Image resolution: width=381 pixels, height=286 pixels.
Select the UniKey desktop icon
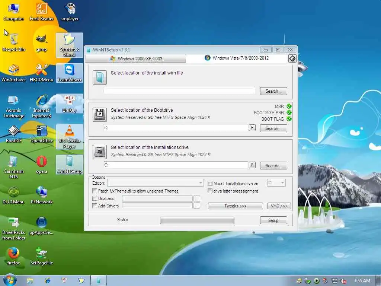(x=70, y=104)
